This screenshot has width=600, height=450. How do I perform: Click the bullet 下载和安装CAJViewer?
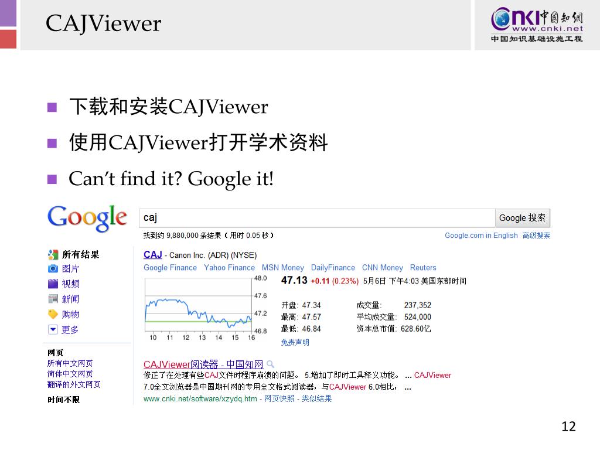pyautogui.click(x=168, y=107)
